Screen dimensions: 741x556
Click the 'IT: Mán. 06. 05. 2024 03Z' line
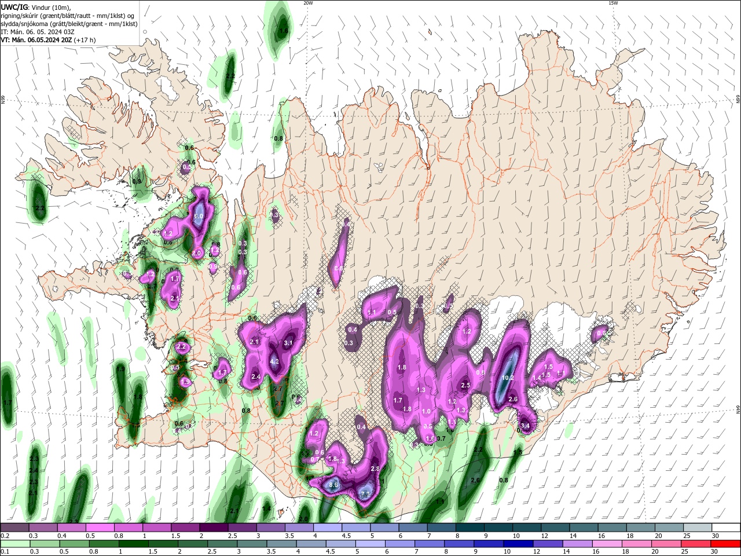(x=38, y=32)
